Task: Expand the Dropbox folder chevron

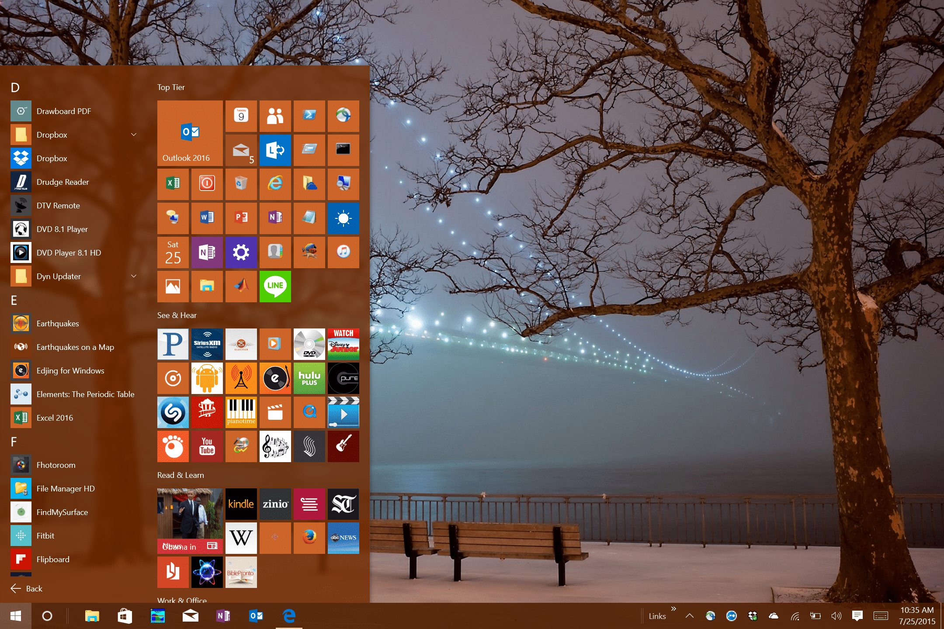Action: (134, 135)
